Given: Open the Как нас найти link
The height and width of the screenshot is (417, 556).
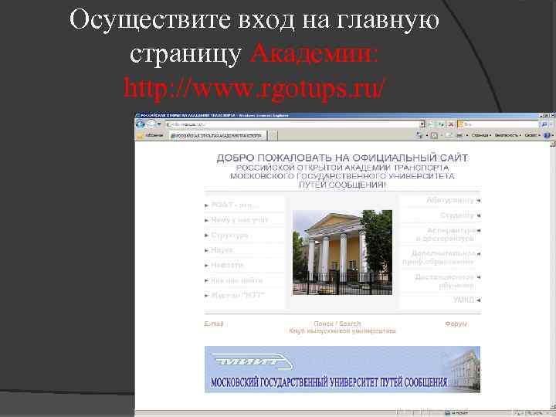Looking at the screenshot, I should [236, 280].
